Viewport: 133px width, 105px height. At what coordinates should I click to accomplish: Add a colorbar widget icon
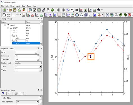click(x=73, y=15)
